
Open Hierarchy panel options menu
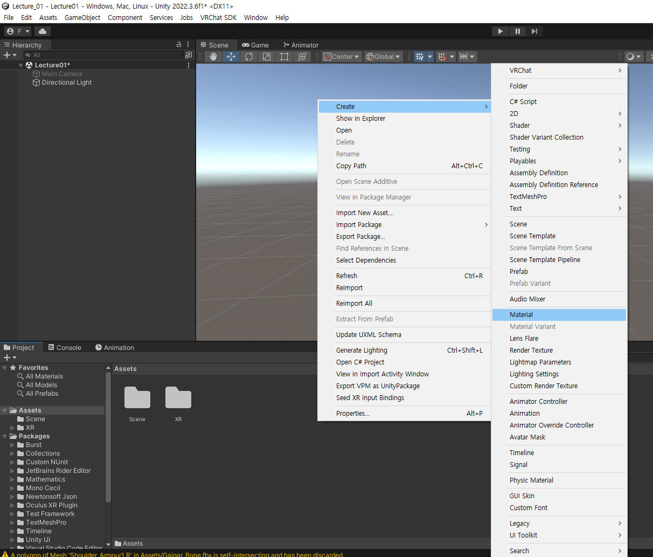click(188, 45)
